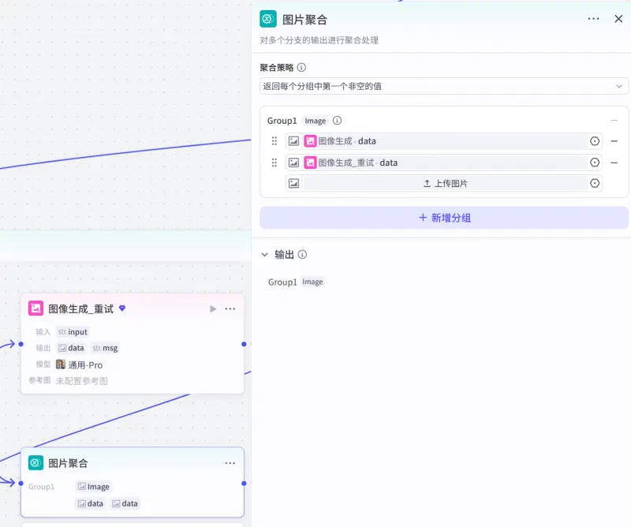The image size is (631, 527).
Task: Click the info icon next to Group1 Image
Action: (x=338, y=121)
